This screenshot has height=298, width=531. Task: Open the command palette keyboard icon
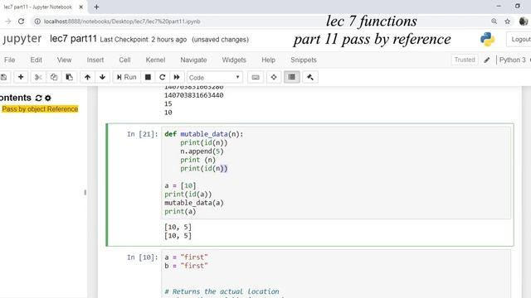click(256, 77)
